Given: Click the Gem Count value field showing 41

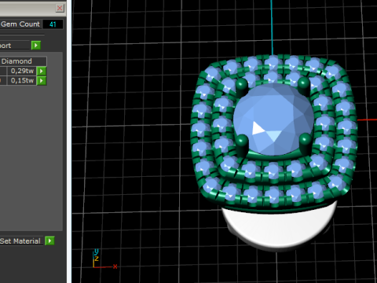Looking at the screenshot, I should [53, 24].
